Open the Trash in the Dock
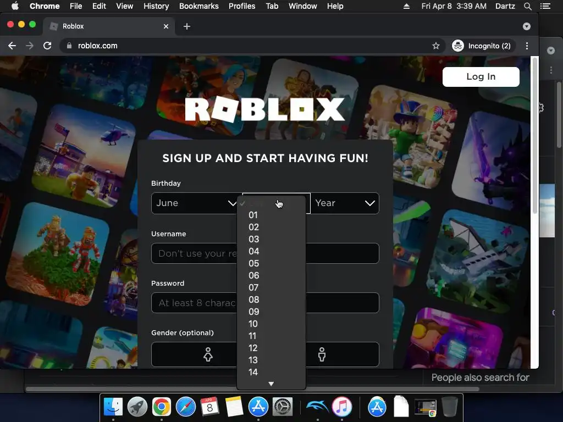563x422 pixels. [449, 407]
